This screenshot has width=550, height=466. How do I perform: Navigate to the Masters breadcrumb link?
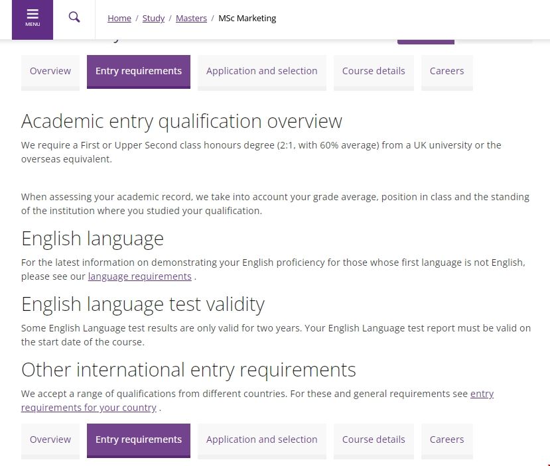pyautogui.click(x=191, y=19)
